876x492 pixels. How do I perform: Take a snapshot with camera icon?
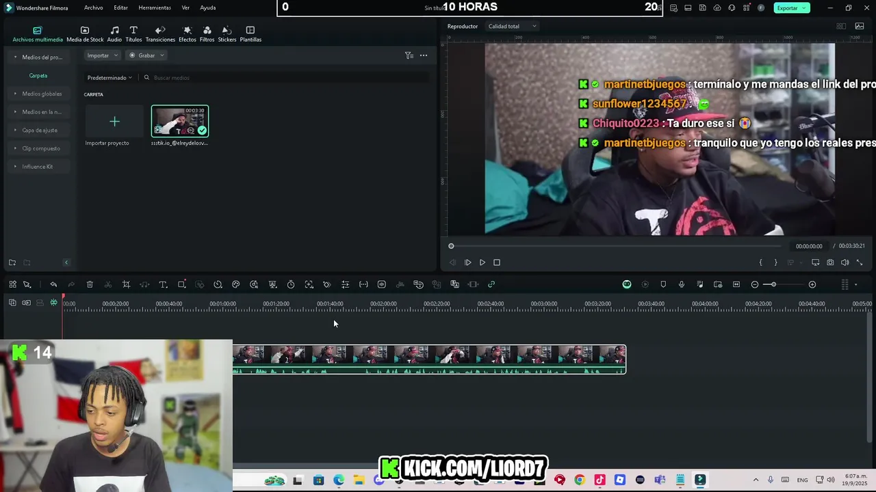[830, 262]
